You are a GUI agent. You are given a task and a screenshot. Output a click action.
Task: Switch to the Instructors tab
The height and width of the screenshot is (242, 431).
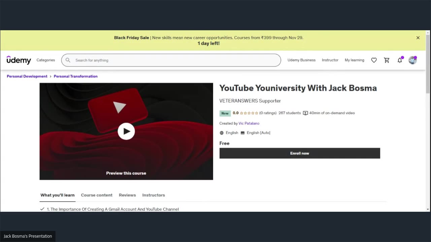(x=154, y=195)
